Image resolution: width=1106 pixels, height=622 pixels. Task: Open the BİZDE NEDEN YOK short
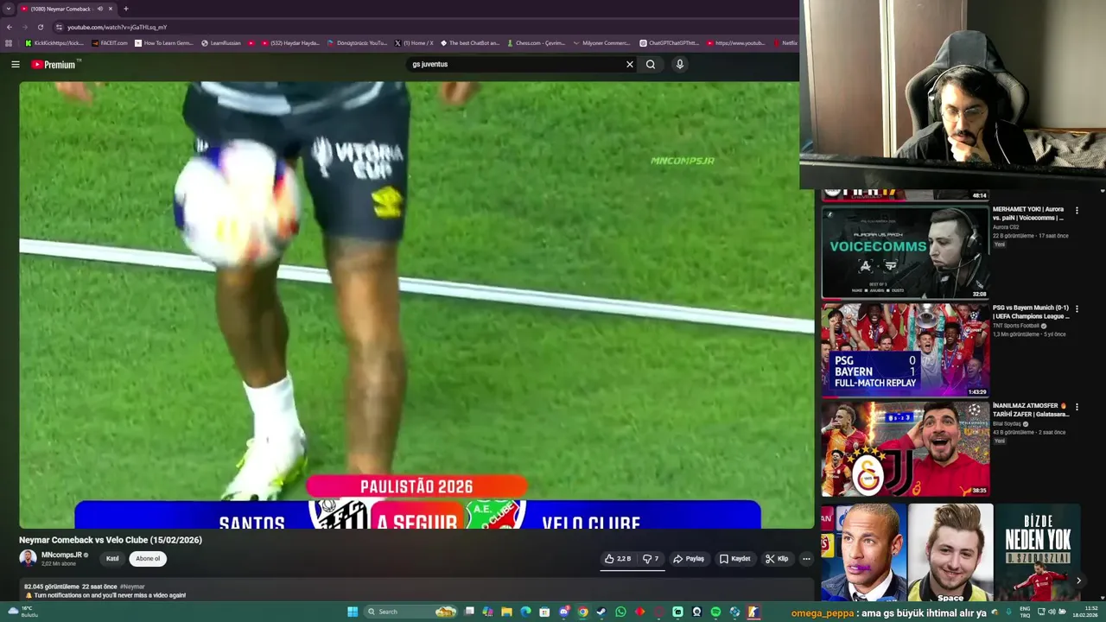point(1038,553)
